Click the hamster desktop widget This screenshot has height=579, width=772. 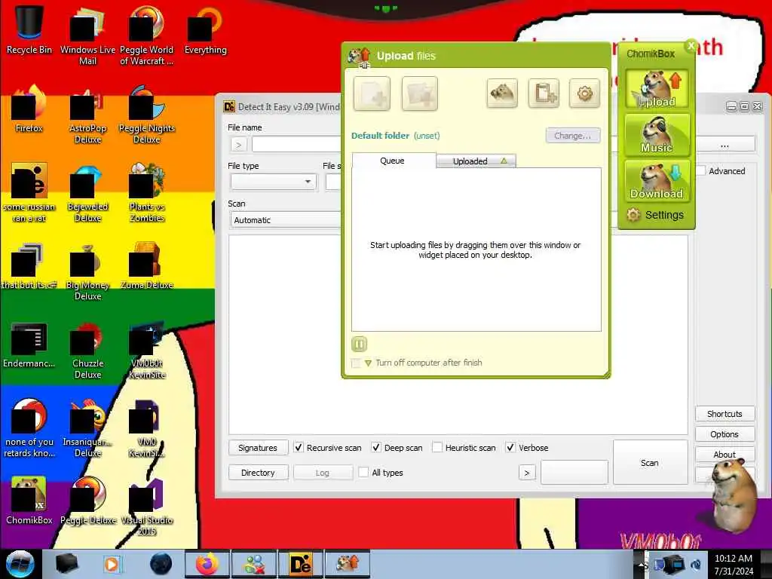pyautogui.click(x=733, y=495)
